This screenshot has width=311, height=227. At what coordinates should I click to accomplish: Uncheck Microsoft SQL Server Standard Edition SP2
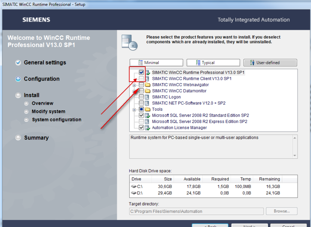tap(141, 115)
